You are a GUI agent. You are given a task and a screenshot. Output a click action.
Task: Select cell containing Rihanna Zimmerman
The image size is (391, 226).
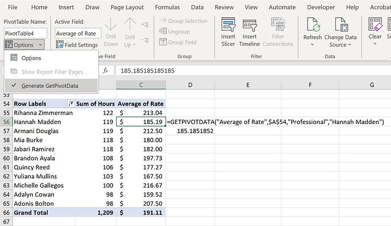pyautogui.click(x=44, y=113)
